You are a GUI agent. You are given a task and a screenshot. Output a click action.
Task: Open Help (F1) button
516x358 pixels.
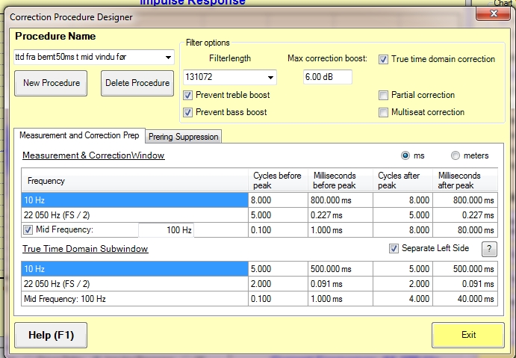point(51,335)
